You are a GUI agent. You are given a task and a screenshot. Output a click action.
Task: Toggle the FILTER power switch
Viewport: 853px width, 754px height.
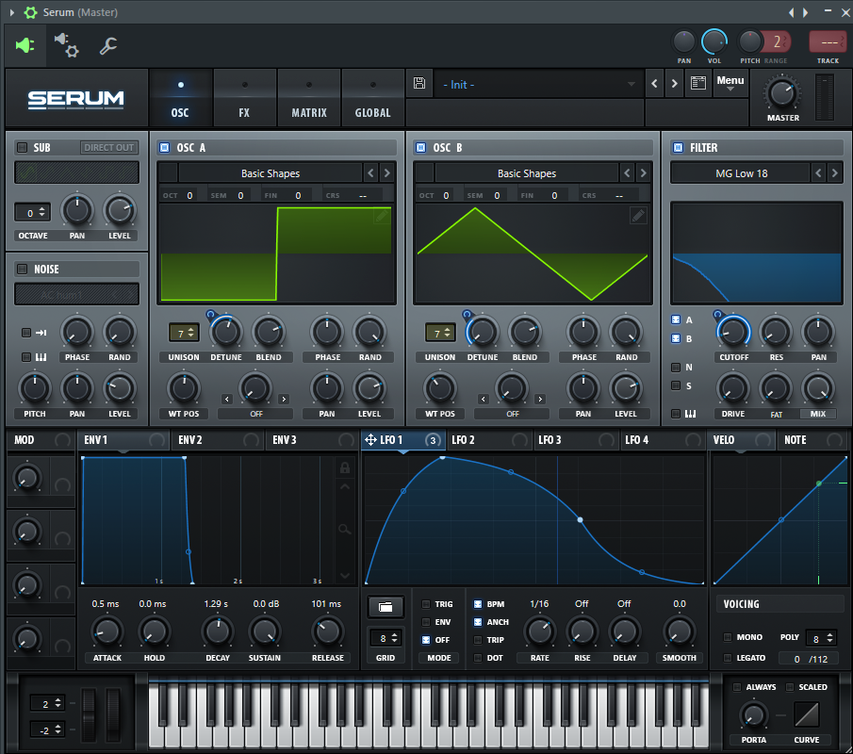[678, 147]
